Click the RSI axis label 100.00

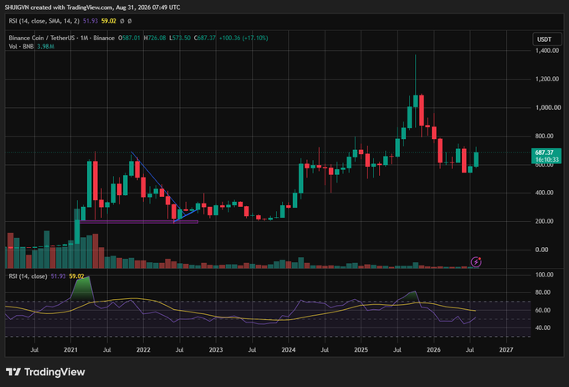pos(545,275)
